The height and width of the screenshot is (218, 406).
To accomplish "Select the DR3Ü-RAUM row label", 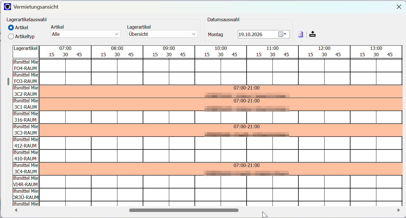I will click(26, 194).
